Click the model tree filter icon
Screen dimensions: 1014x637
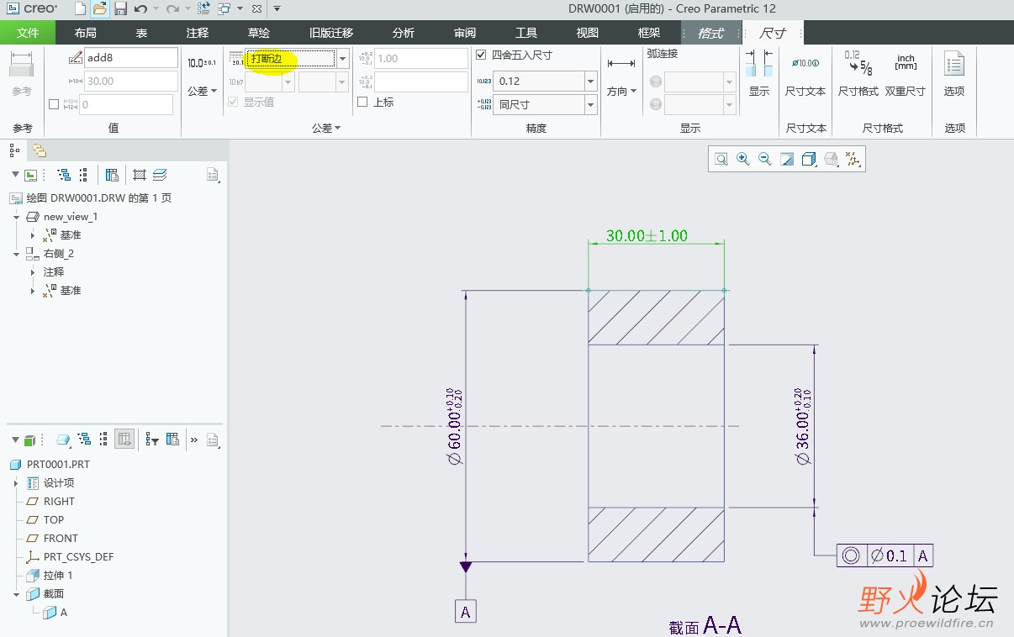click(152, 439)
